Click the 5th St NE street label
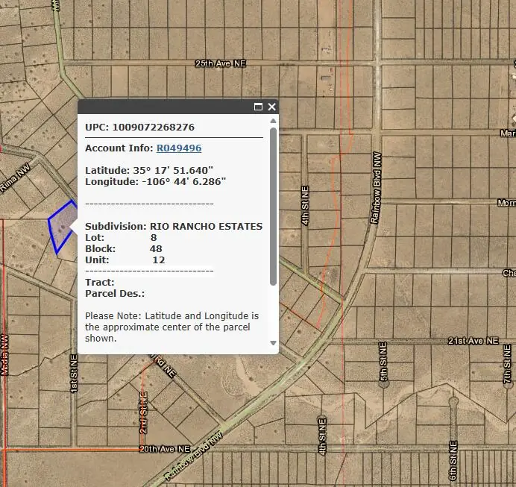The height and width of the screenshot is (487, 516). click(383, 364)
